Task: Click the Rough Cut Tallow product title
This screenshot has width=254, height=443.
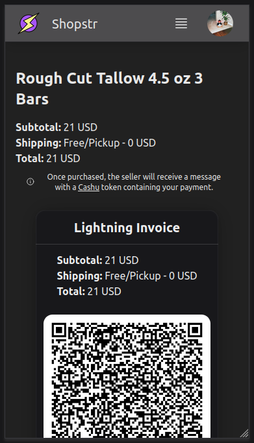Action: [x=110, y=88]
